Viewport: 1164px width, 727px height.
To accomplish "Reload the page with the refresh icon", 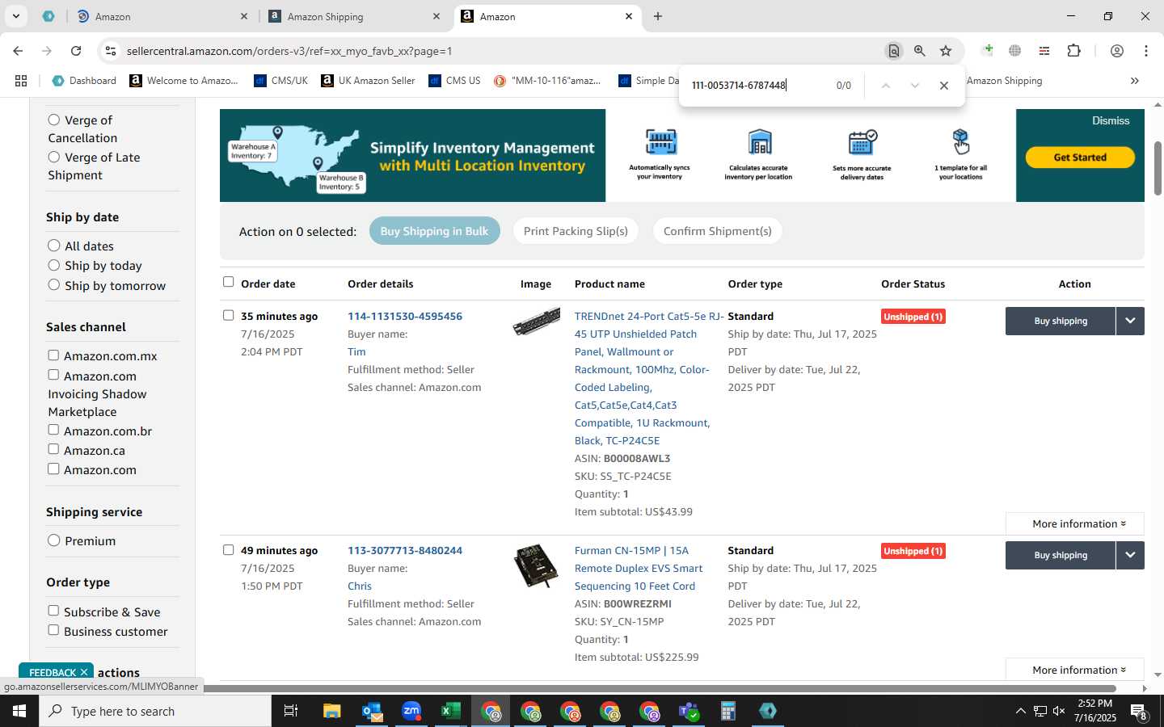I will [76, 51].
